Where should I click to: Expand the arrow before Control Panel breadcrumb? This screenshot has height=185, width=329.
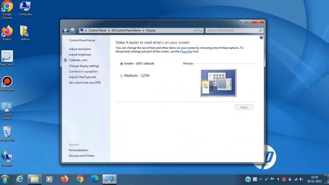(86, 31)
